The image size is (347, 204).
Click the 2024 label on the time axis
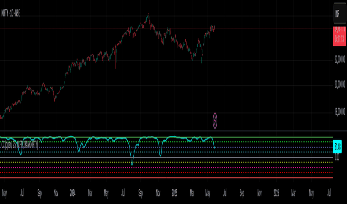pos(73,193)
